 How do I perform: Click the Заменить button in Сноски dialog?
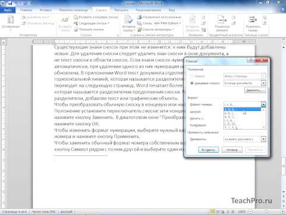255,91
